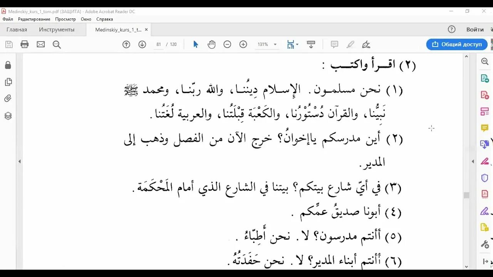The height and width of the screenshot is (277, 493).
Task: Zoom out with the minus icon
Action: (x=227, y=45)
